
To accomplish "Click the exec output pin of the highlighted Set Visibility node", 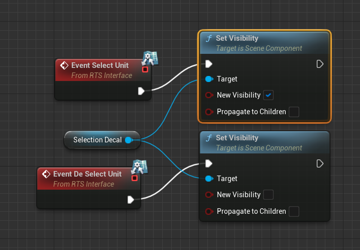I will pos(320,64).
